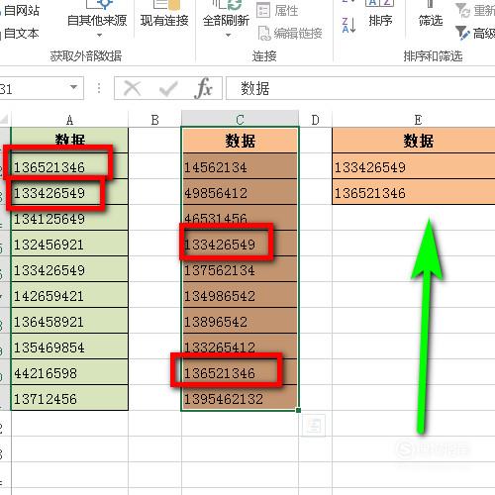This screenshot has height=495, width=495.
Task: Click the formula bar showing 数据
Action: (x=360, y=88)
